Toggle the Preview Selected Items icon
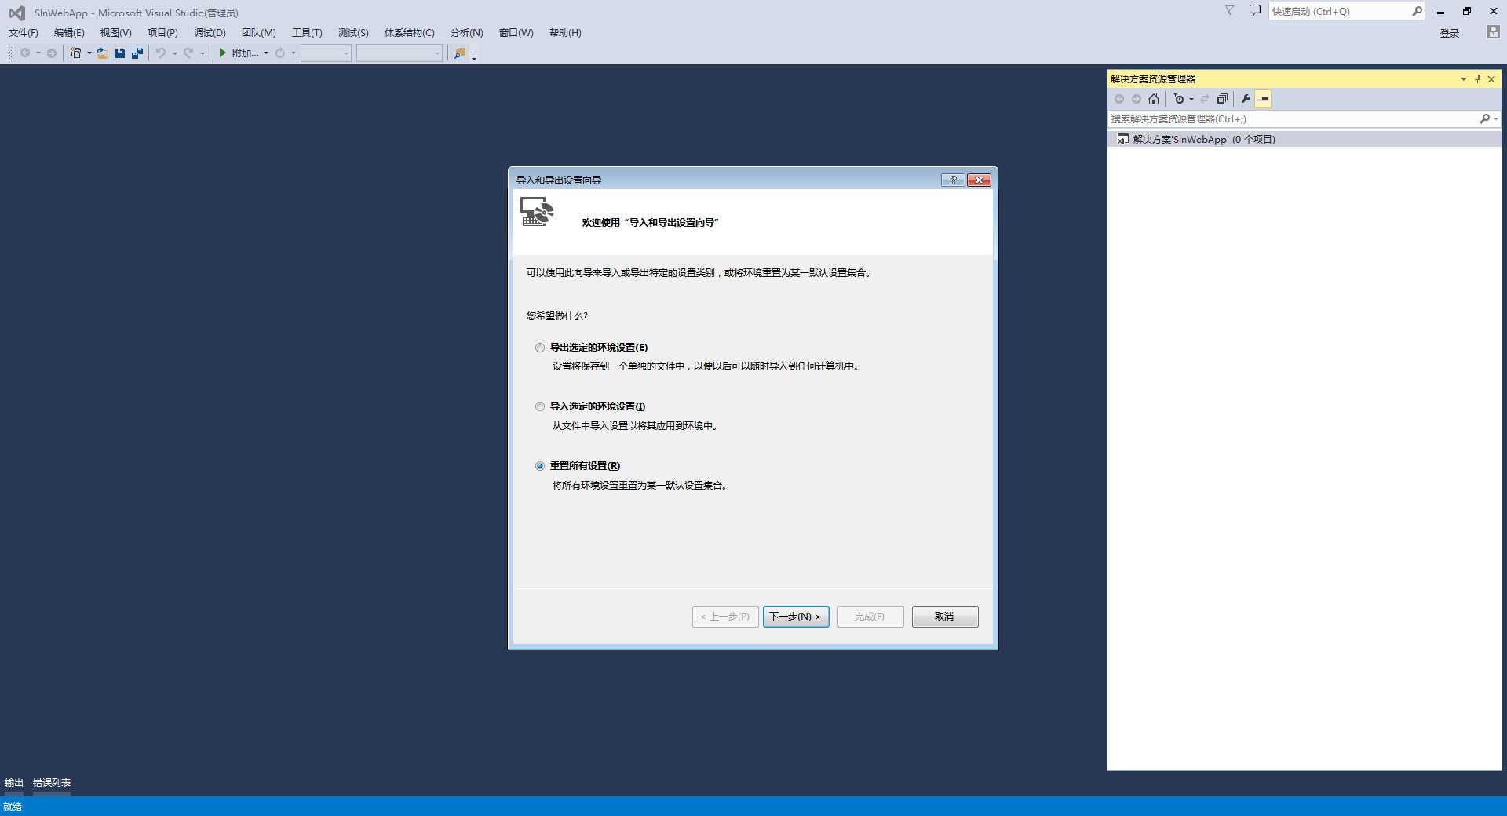Image resolution: width=1507 pixels, height=816 pixels. 1263,99
